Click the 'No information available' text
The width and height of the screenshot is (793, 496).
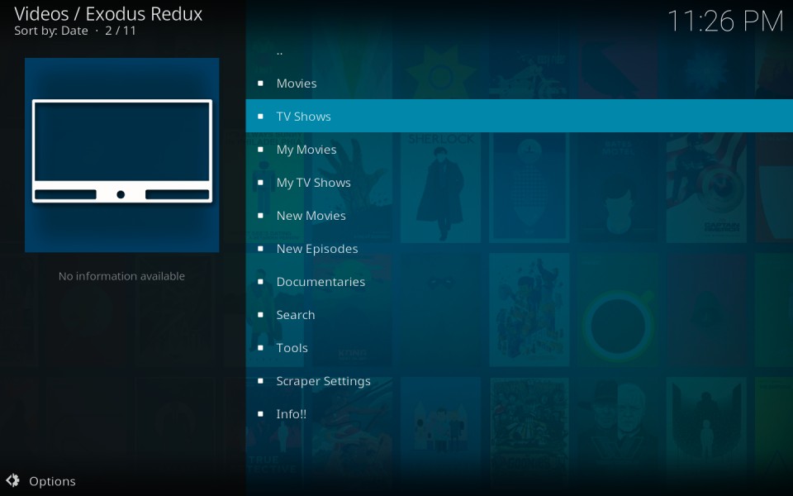(x=122, y=276)
